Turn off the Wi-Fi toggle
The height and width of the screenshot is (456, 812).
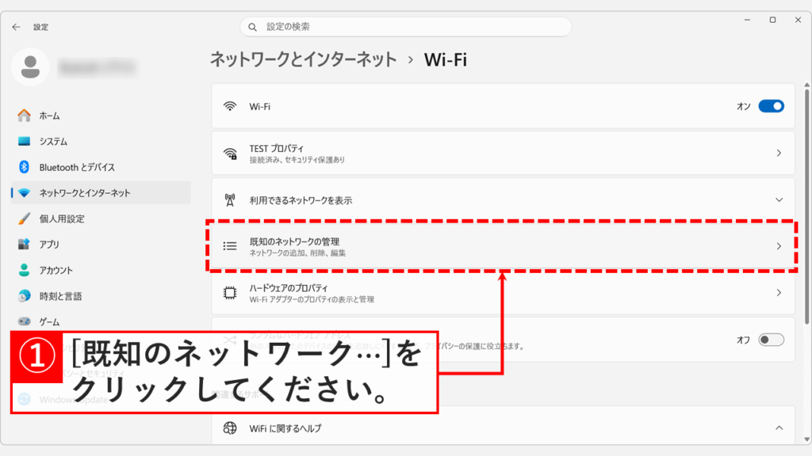(x=771, y=106)
